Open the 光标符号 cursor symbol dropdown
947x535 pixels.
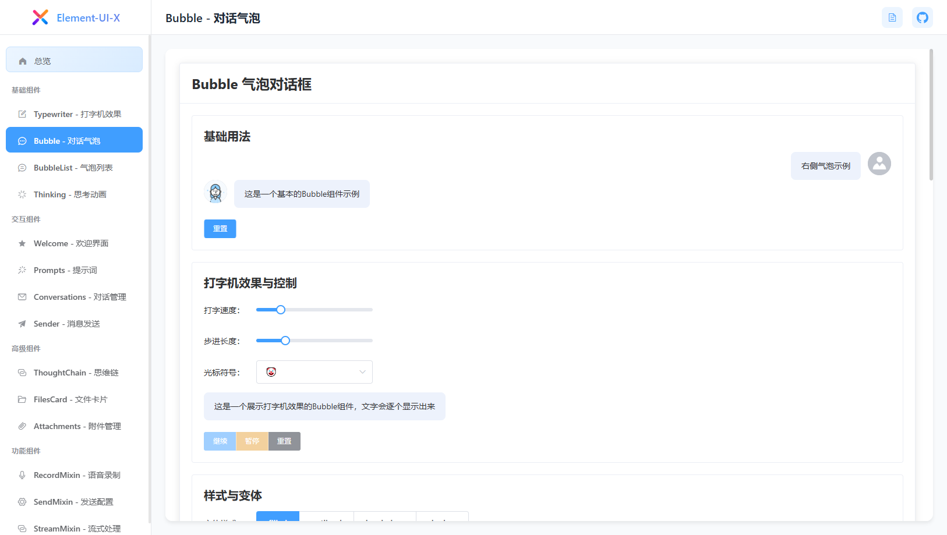[315, 372]
